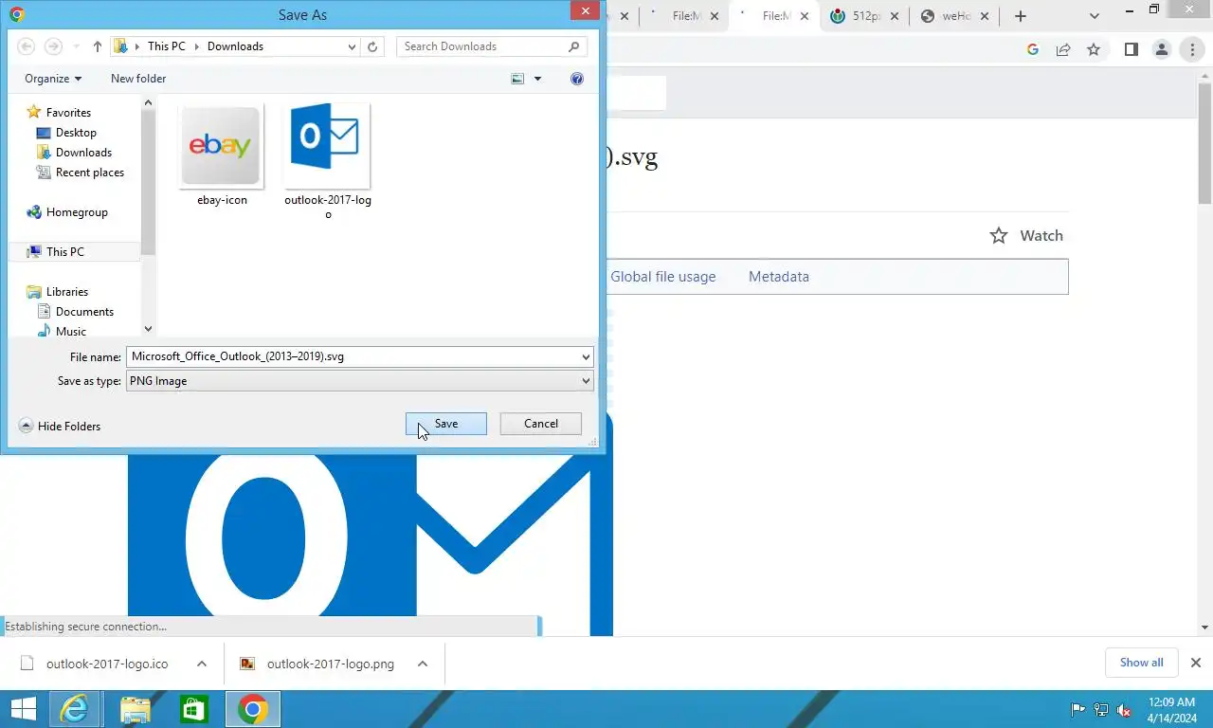Open Desktop in the navigation pane
This screenshot has height=728, width=1213.
point(76,133)
